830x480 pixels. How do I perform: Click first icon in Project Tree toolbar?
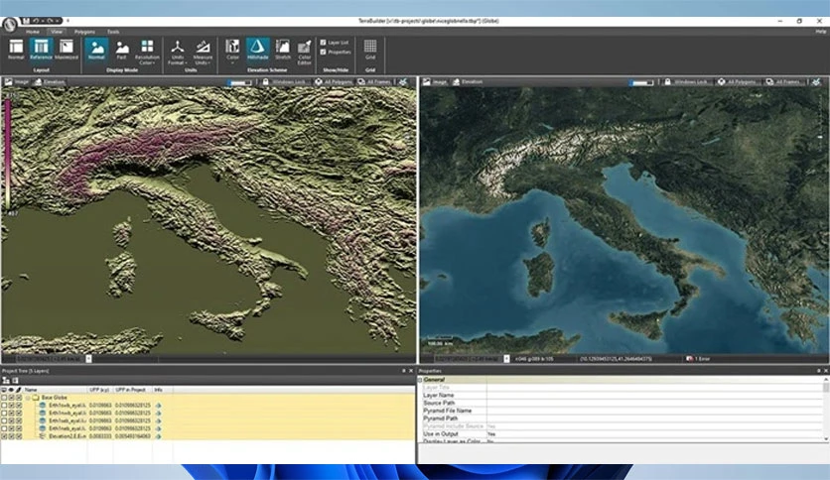tap(6, 381)
